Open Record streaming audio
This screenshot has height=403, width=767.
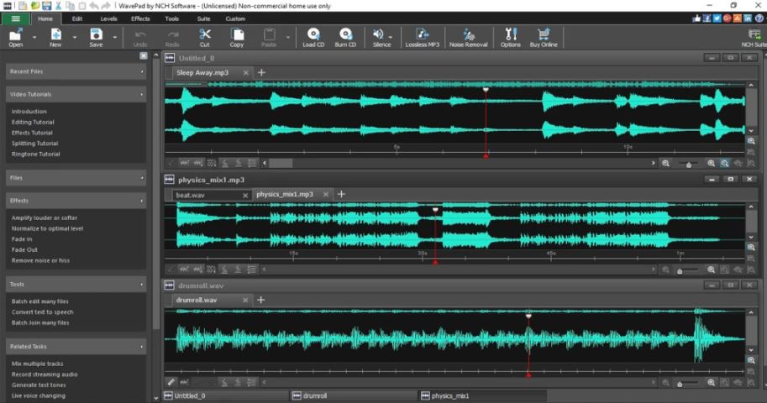tap(45, 374)
